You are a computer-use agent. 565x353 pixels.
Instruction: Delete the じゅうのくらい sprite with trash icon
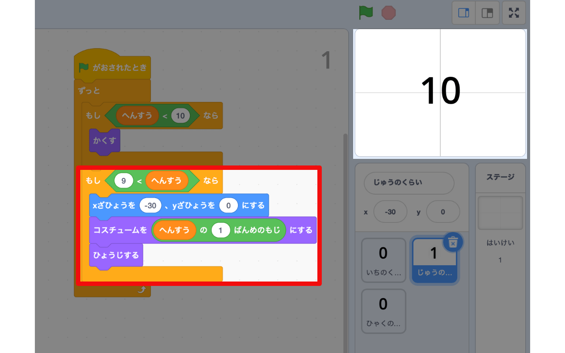tap(452, 242)
